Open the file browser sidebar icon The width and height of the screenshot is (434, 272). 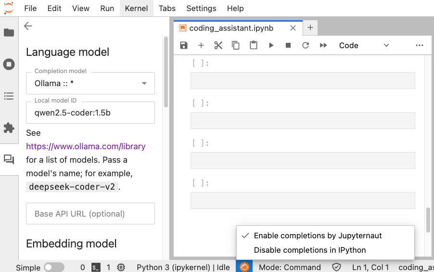click(9, 33)
